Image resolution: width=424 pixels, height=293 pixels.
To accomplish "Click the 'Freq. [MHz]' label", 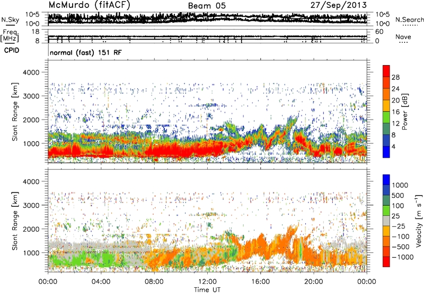I will 10,36.
